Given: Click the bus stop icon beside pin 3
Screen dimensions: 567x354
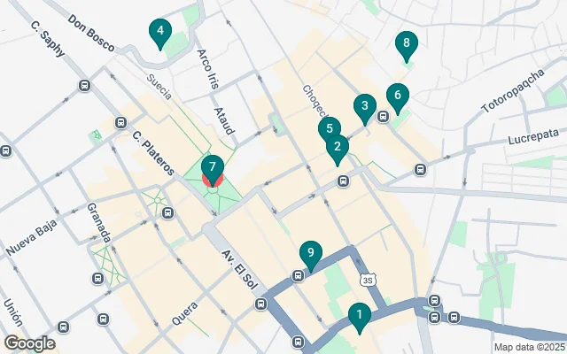Looking at the screenshot, I should tap(384, 116).
